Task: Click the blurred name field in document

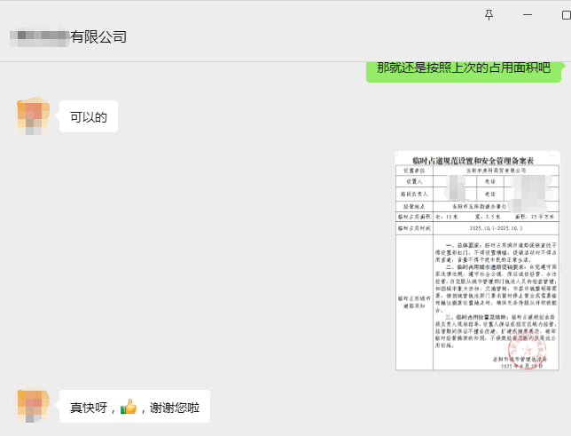Action: coord(458,187)
